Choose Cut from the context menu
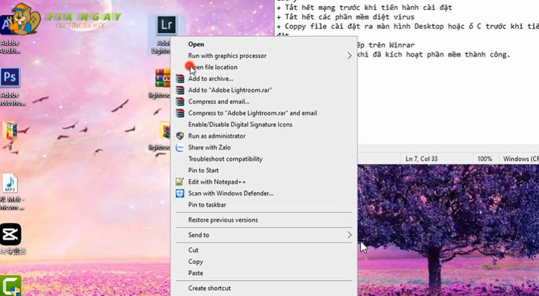 (x=264, y=250)
